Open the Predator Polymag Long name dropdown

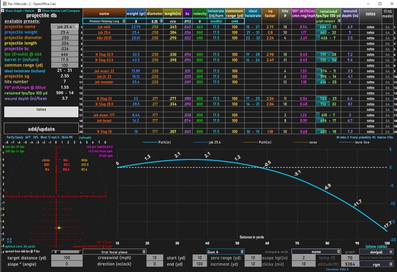click(x=123, y=21)
